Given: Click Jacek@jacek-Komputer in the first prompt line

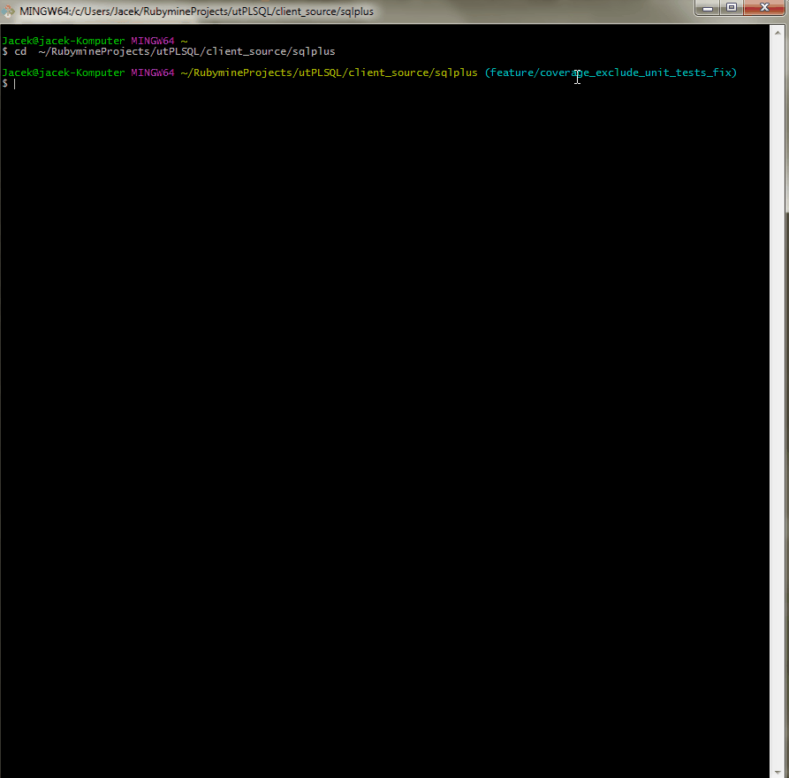Looking at the screenshot, I should click(x=63, y=41).
